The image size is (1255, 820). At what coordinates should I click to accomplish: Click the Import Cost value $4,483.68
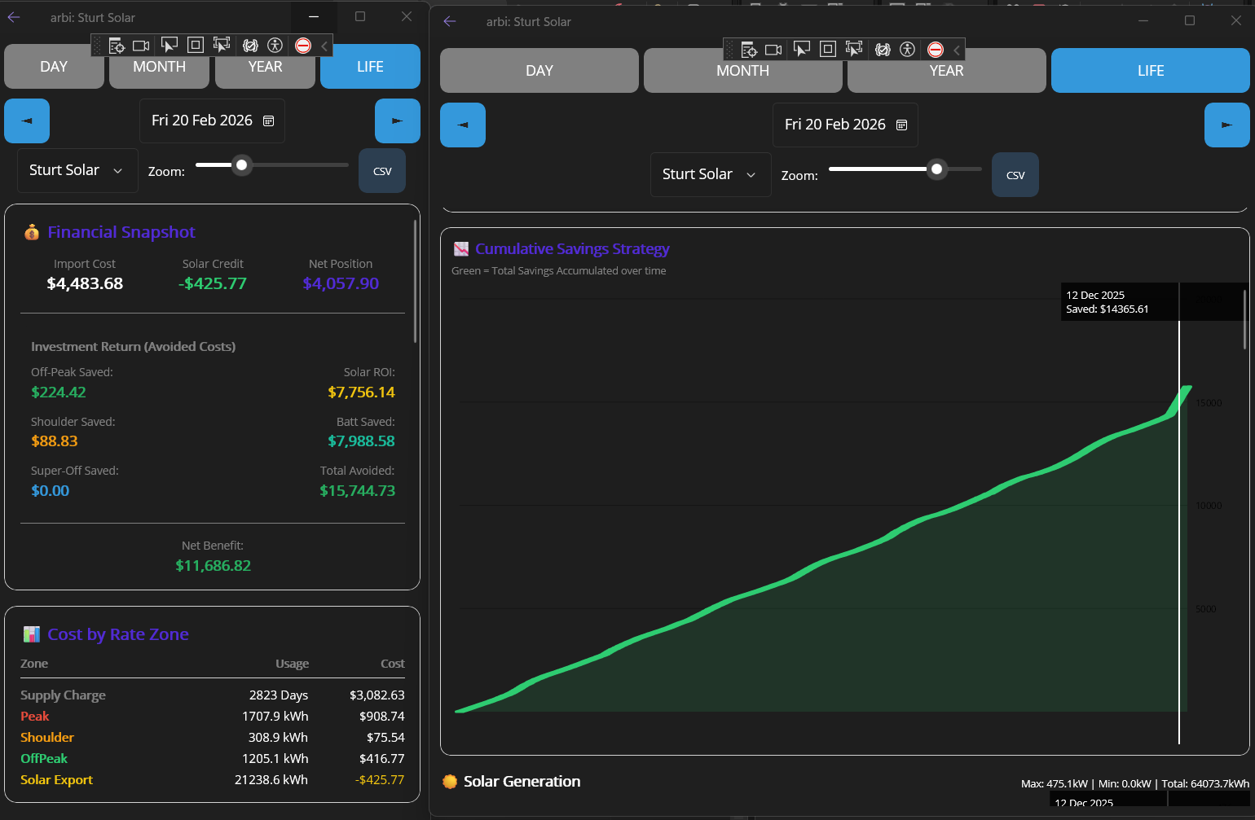(85, 283)
